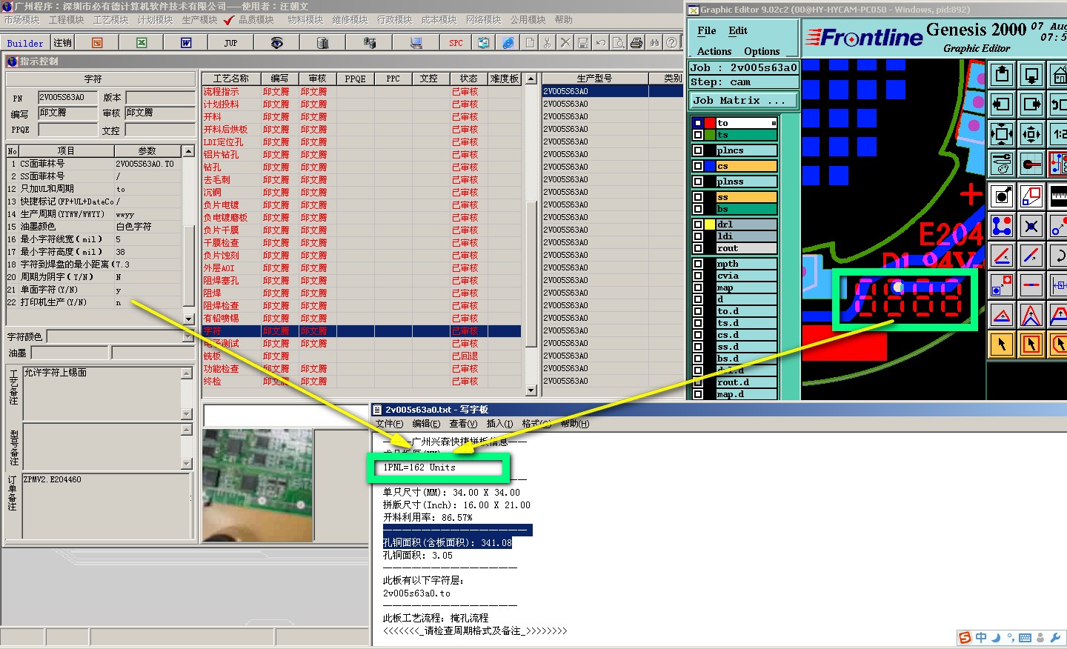Click the Word export toolbar icon
The height and width of the screenshot is (649, 1067).
tap(186, 43)
